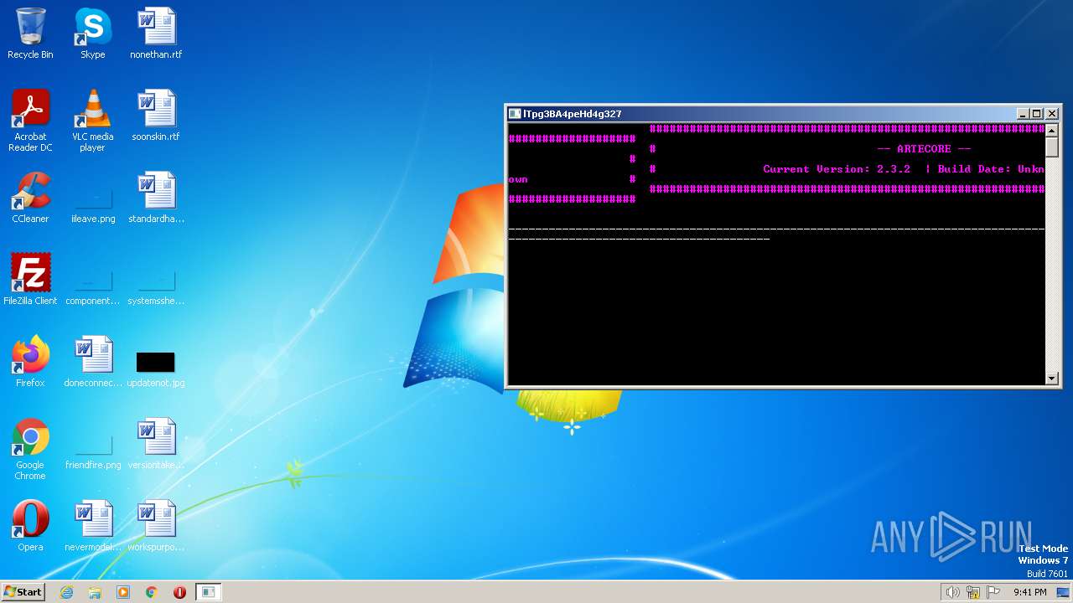Minimize the lTpg3BA4peHd4g327 console window
Screen dimensions: 1073x603
pos(1023,114)
